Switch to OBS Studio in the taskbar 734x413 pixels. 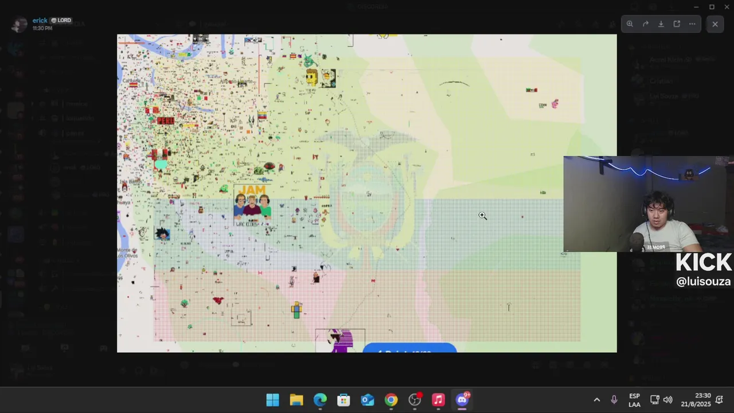pyautogui.click(x=415, y=400)
